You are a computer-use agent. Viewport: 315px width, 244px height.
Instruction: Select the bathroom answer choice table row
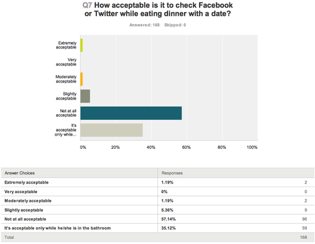coord(157,228)
